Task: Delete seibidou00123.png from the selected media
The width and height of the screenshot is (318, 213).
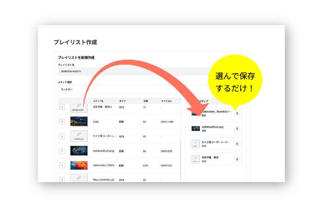Action: (x=237, y=129)
